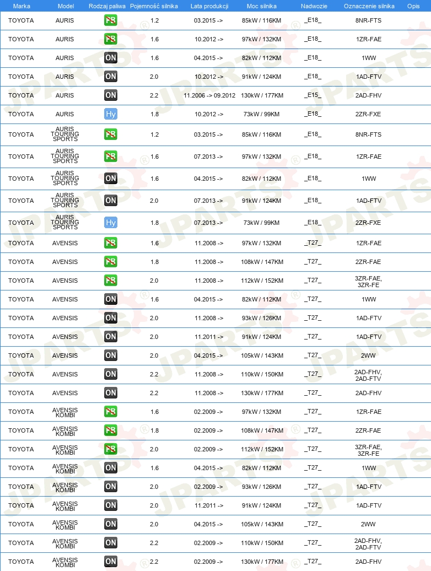This screenshot has width=431, height=571.
Task: Click petrol icon in Avensis 1.8 11.2008 row
Action: [x=111, y=261]
